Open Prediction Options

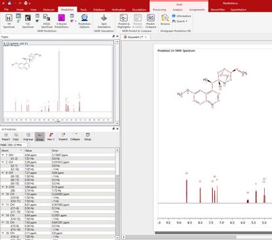click(84, 21)
